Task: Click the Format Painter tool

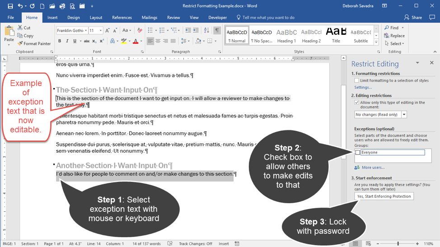Action: pos(34,43)
